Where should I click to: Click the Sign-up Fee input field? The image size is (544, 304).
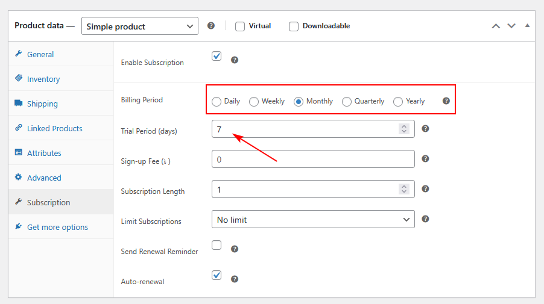pyautogui.click(x=313, y=159)
